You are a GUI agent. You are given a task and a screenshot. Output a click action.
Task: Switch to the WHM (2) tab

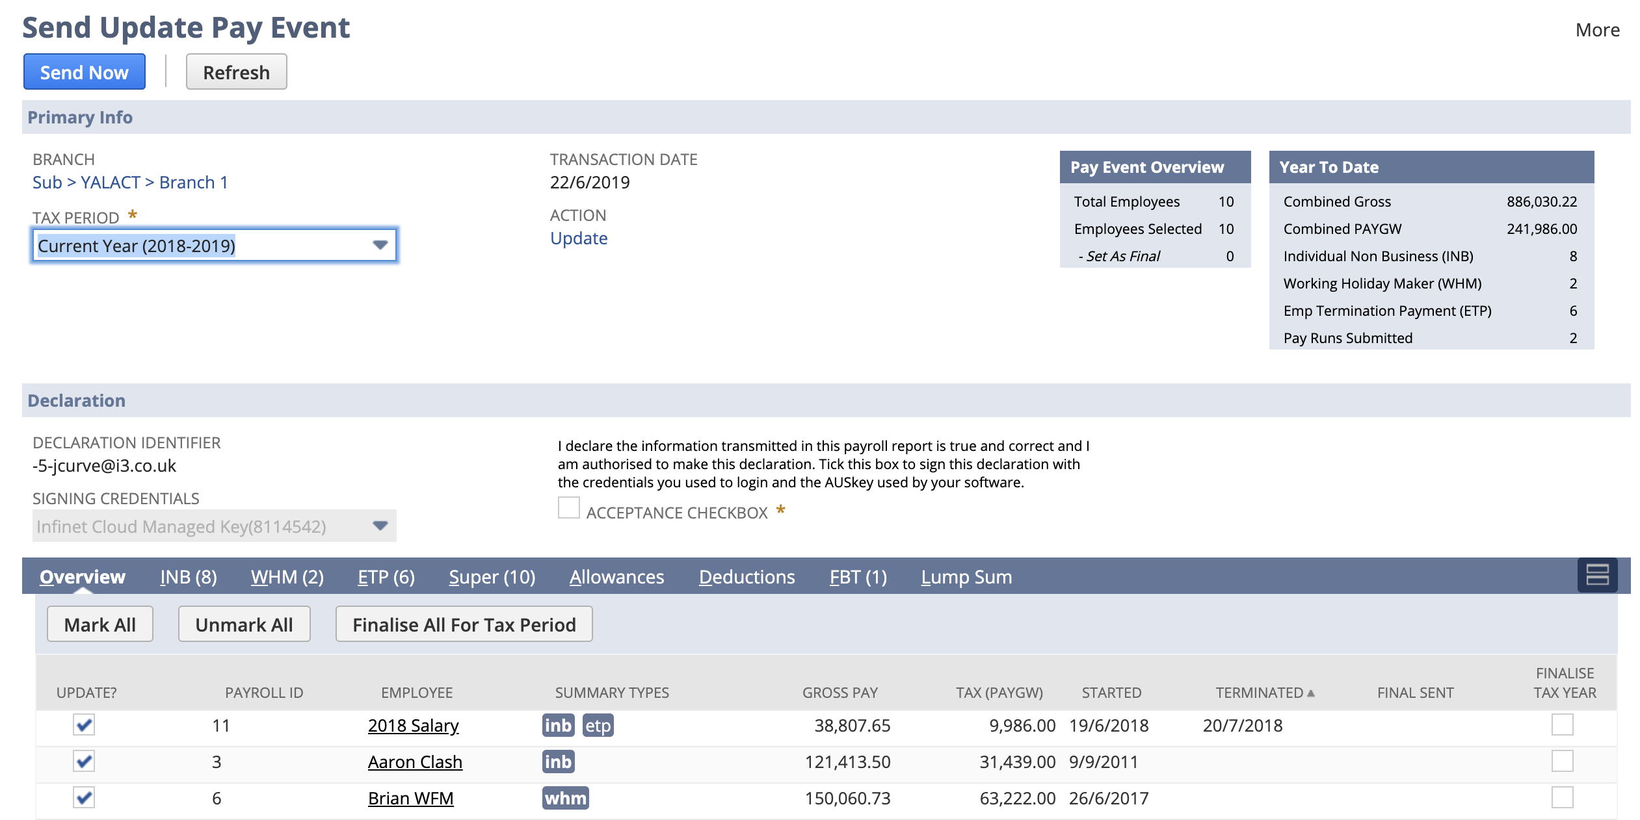[x=286, y=576]
